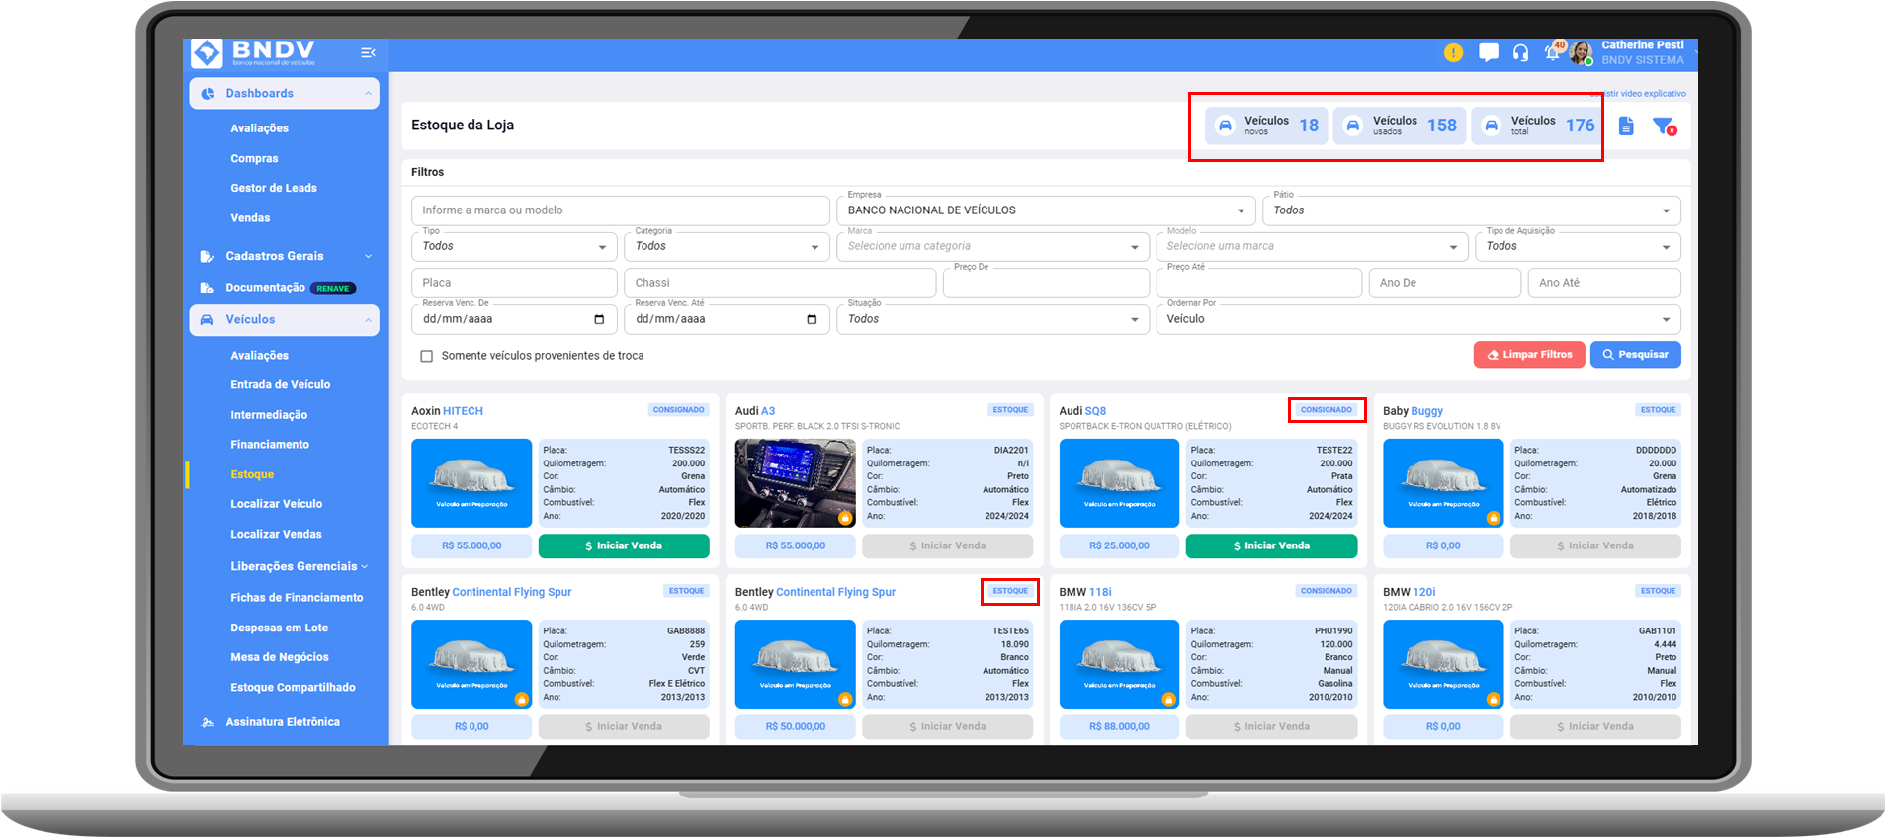Image resolution: width=1886 pixels, height=838 pixels.
Task: Open the Marca dropdown
Action: [993, 246]
